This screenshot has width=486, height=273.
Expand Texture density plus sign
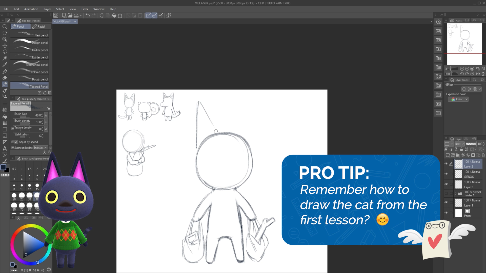pos(13,129)
